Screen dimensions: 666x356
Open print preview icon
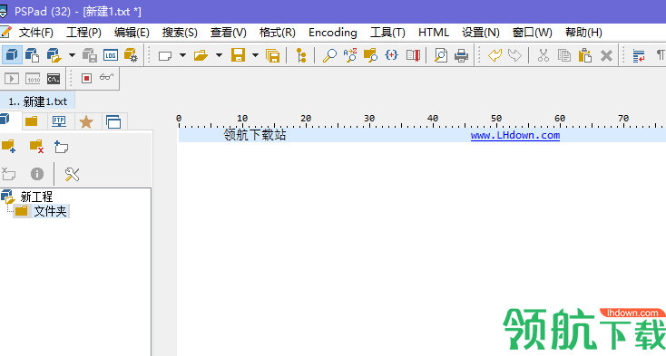(441, 55)
